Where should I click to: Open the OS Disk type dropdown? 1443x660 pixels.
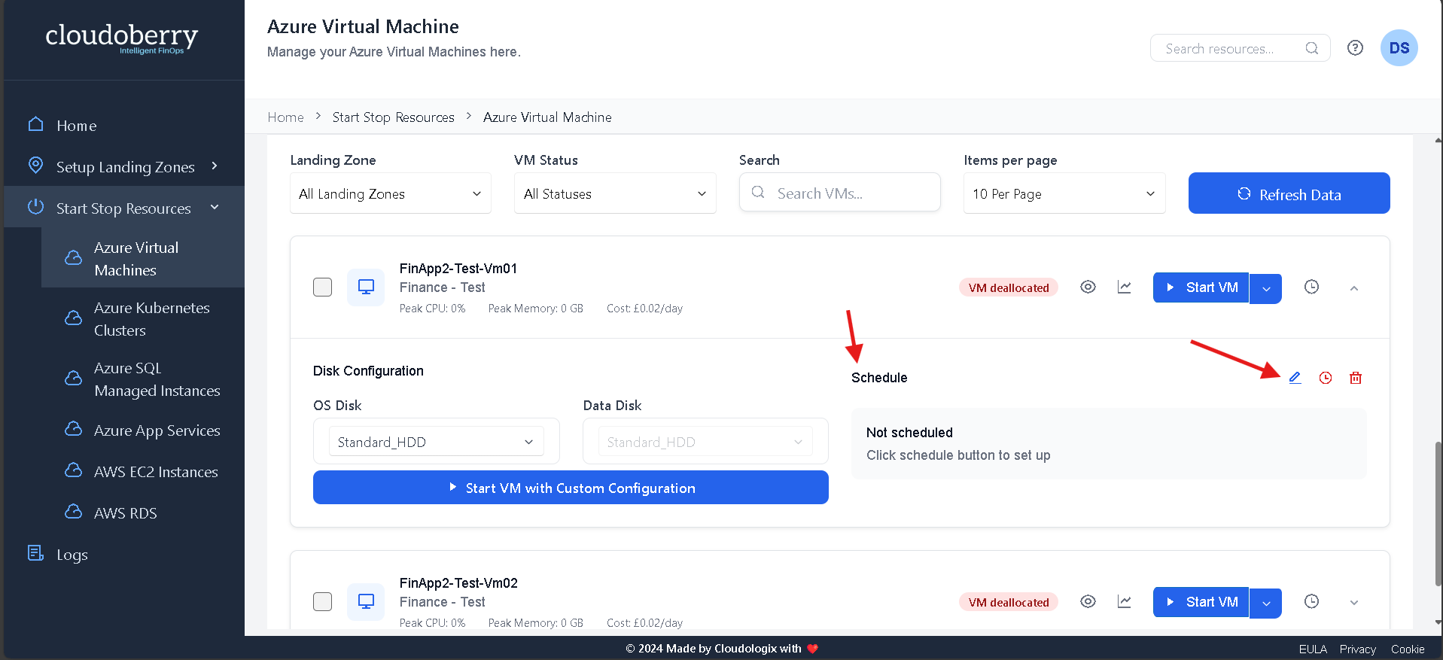point(436,442)
